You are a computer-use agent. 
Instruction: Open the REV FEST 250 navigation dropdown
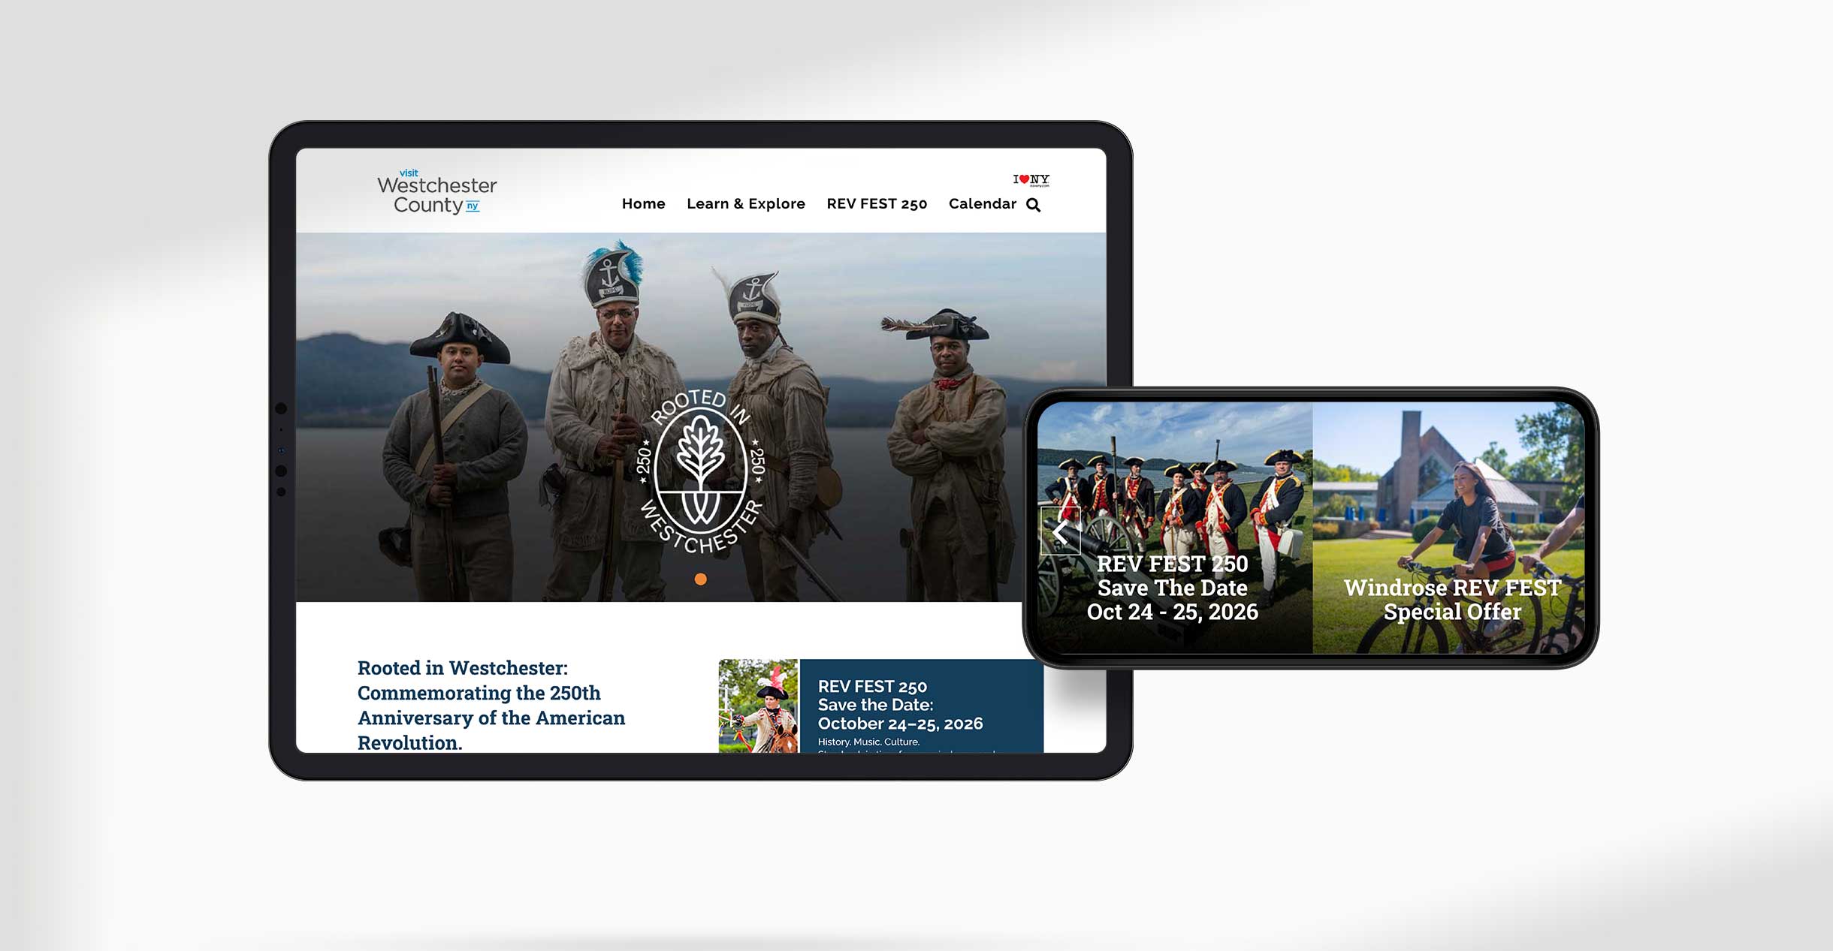pyautogui.click(x=877, y=203)
